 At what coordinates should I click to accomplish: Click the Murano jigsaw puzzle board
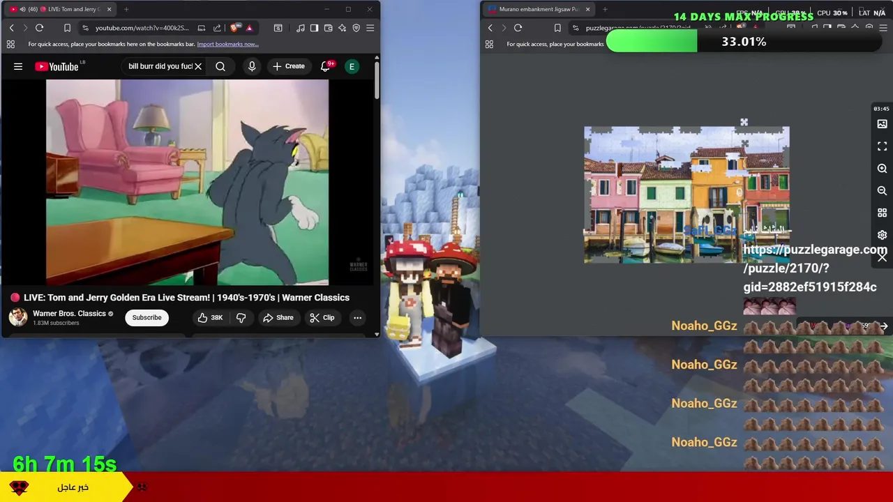click(686, 195)
